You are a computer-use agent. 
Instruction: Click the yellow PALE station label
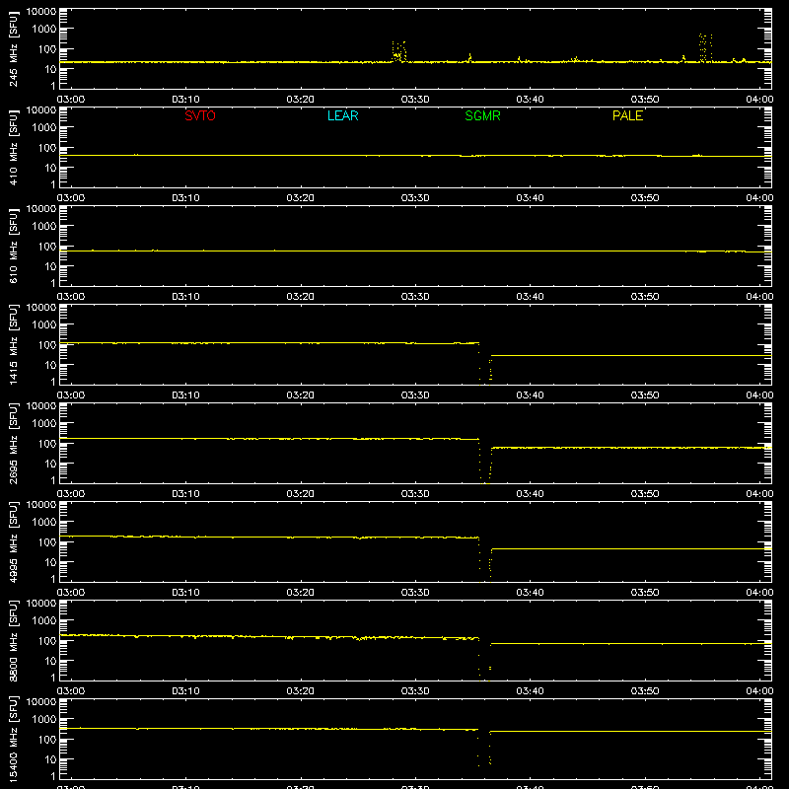point(627,115)
